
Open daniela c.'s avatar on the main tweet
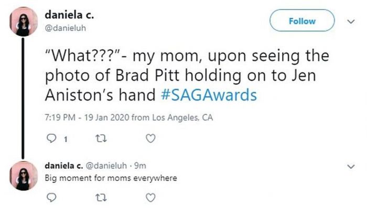coord(23,21)
